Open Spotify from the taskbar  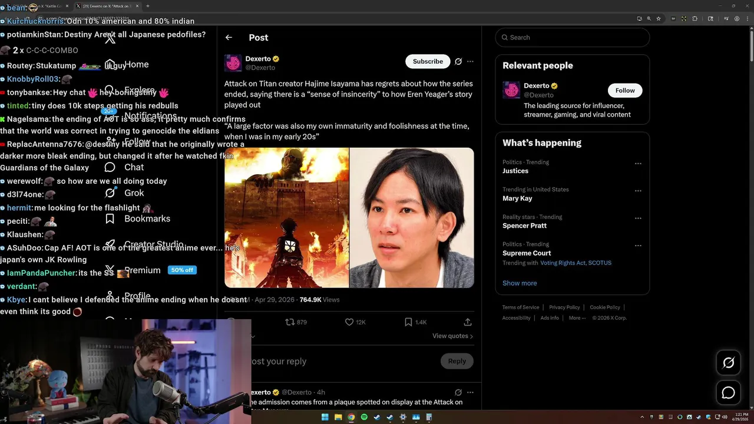[x=364, y=417]
